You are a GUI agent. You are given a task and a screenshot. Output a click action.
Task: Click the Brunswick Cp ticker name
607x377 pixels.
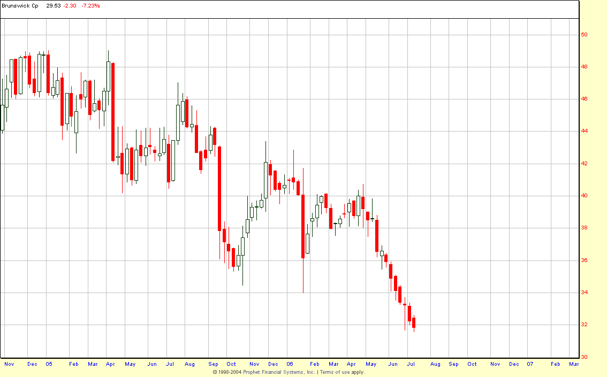20,6
